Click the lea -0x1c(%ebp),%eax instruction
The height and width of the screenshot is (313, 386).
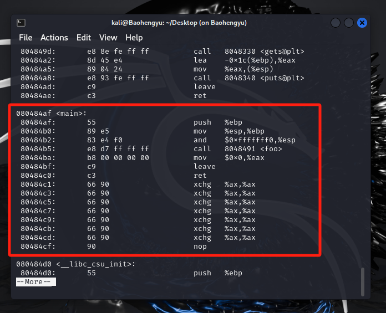pos(245,60)
